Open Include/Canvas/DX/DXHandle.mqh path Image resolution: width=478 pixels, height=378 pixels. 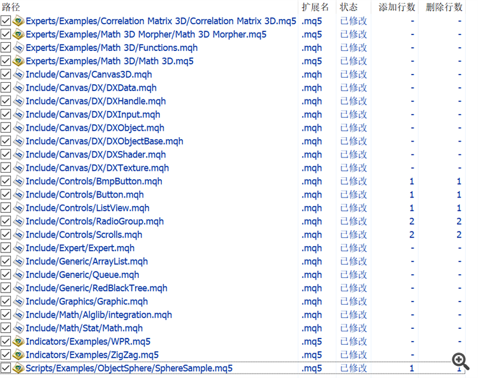click(96, 101)
